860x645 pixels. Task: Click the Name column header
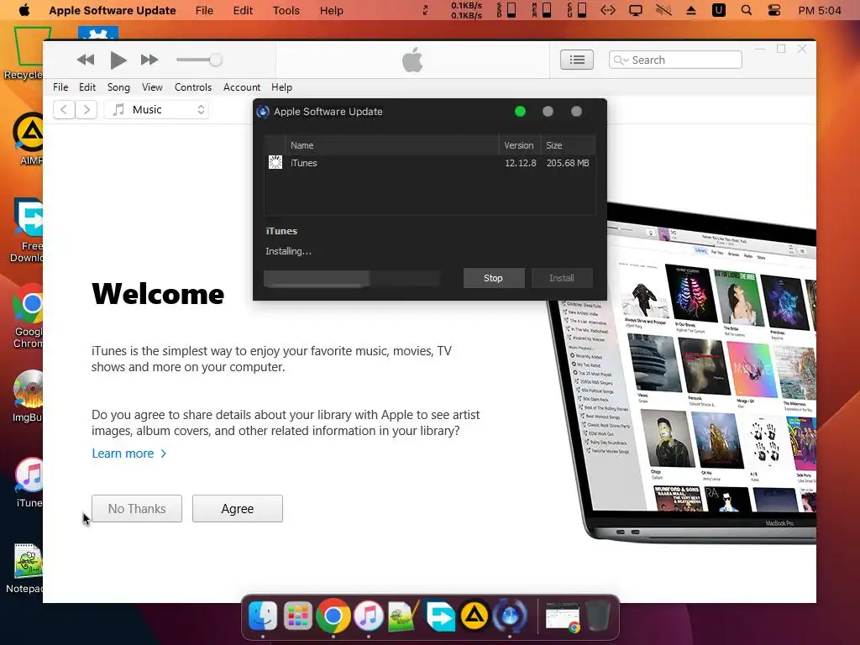392,145
